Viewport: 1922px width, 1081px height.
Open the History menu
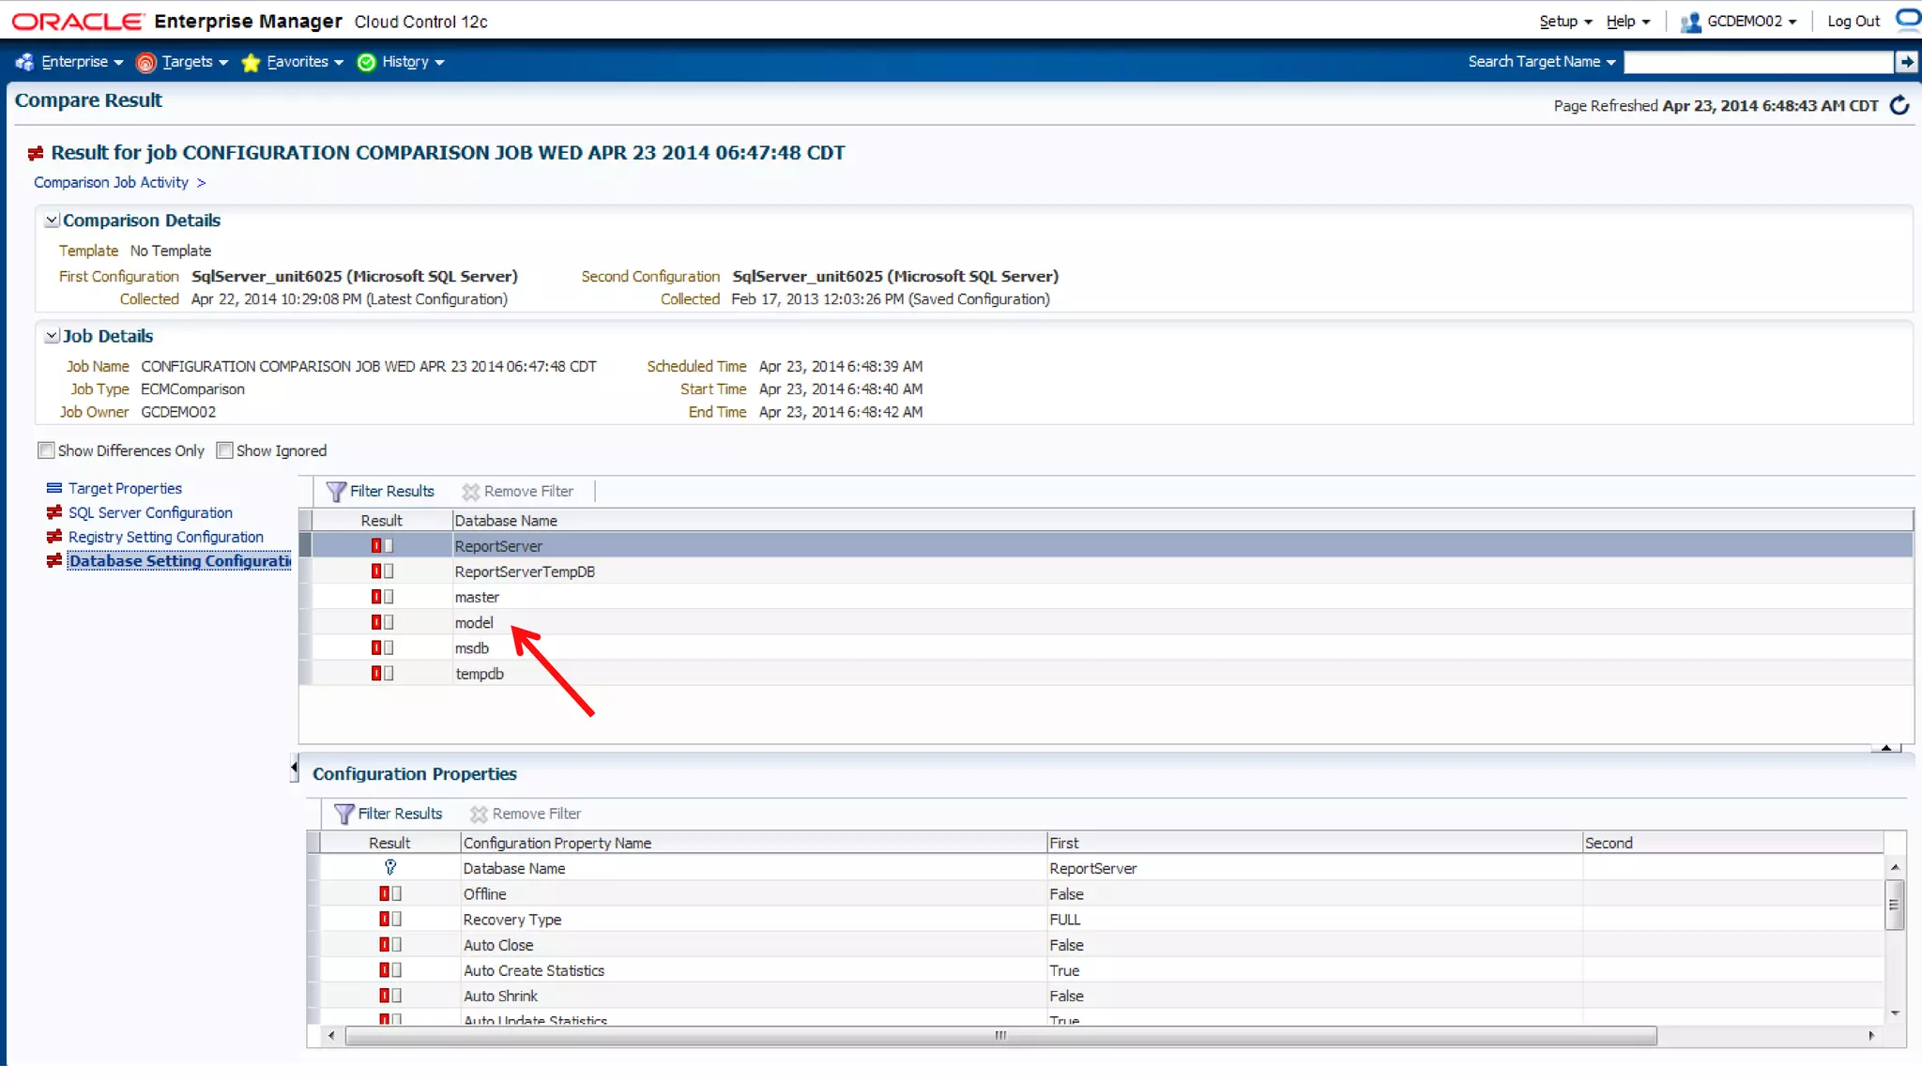point(402,62)
